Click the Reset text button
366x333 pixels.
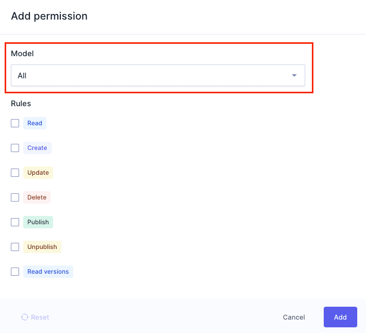(x=40, y=317)
